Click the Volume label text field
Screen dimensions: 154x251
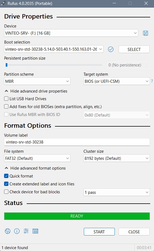77,142
